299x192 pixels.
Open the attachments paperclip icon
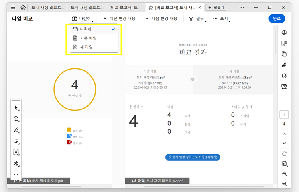click(284, 65)
